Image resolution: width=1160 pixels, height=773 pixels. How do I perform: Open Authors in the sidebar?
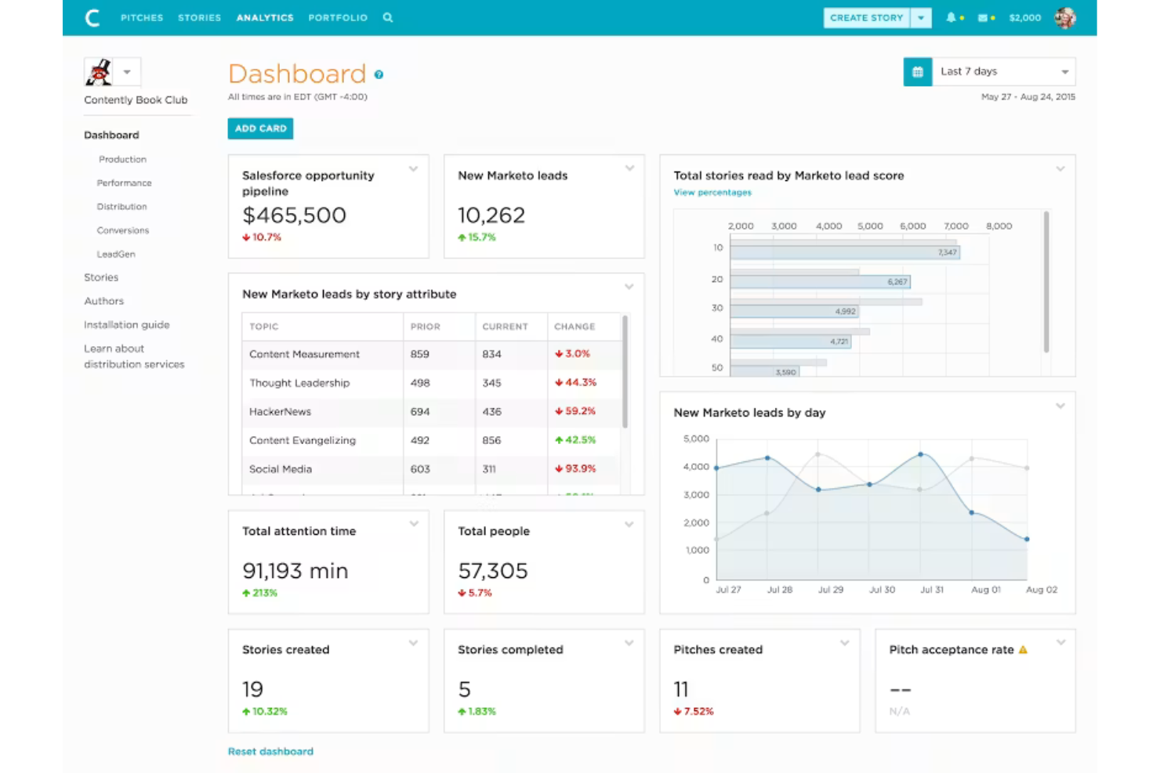point(103,301)
